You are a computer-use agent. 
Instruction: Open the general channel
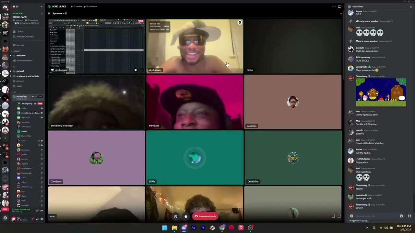(20, 71)
